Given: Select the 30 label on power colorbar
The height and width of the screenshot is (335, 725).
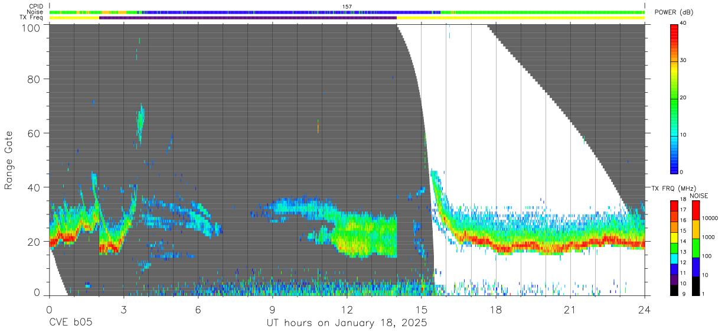Looking at the screenshot, I should (x=683, y=60).
